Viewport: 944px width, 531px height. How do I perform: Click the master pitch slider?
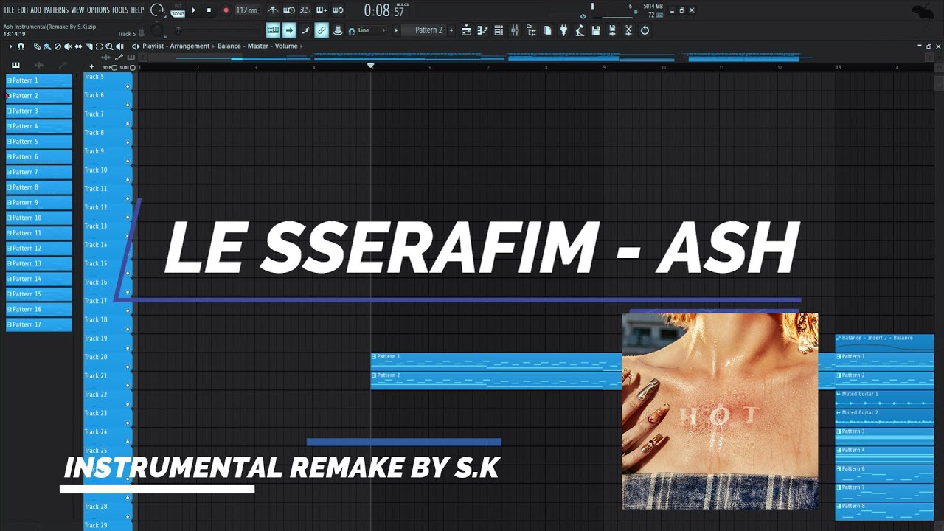click(x=178, y=30)
